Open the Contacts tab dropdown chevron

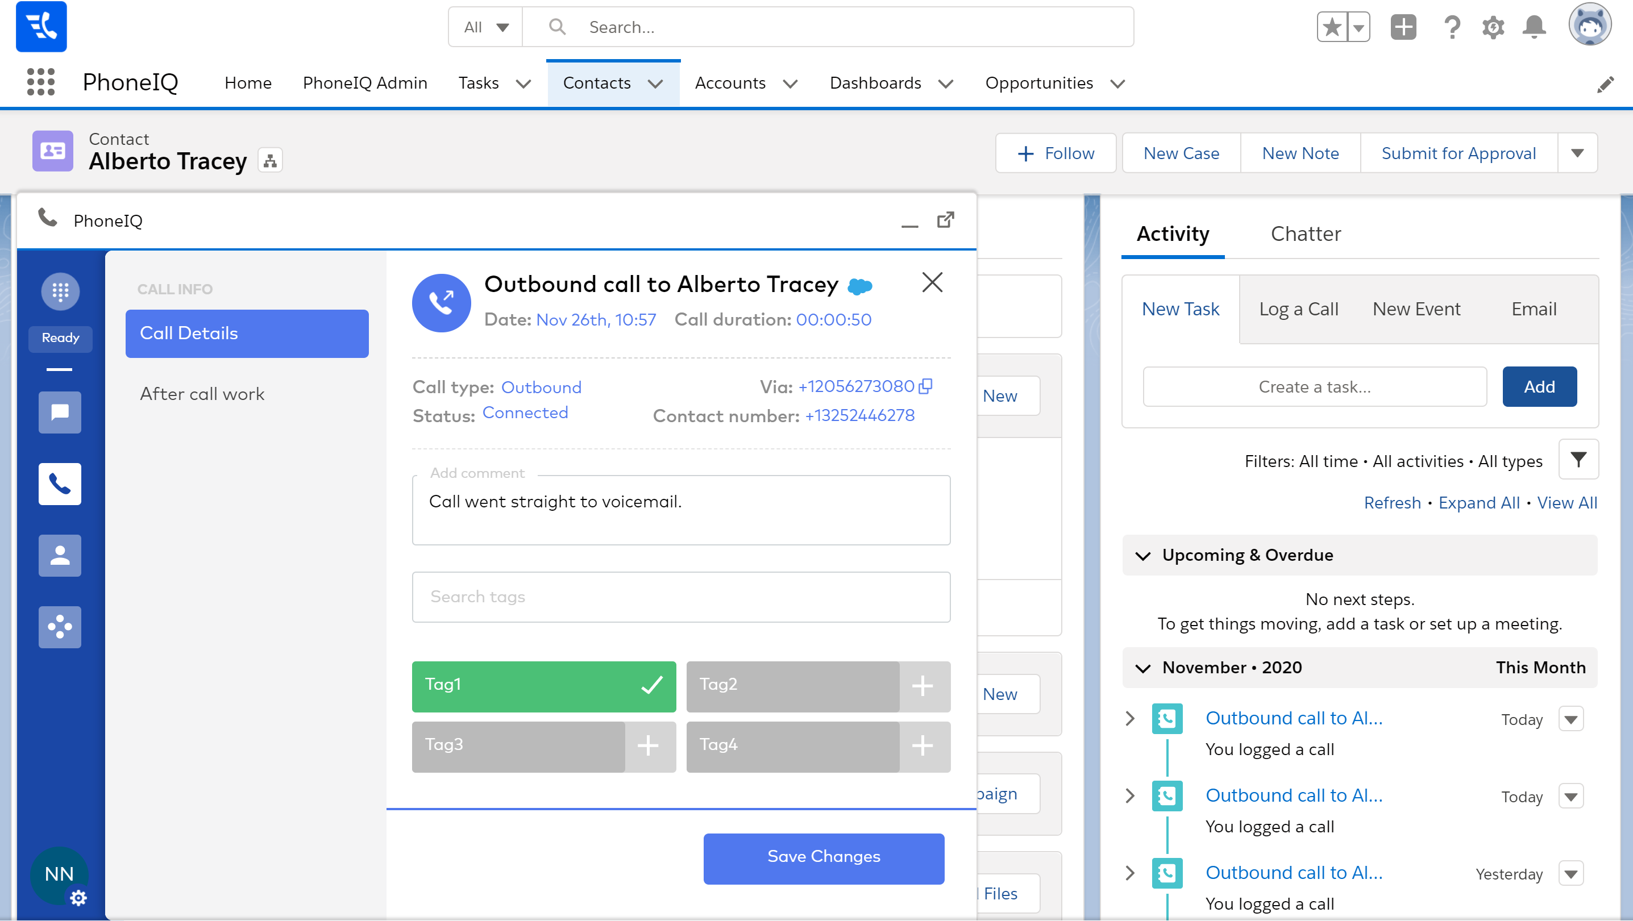pos(655,83)
